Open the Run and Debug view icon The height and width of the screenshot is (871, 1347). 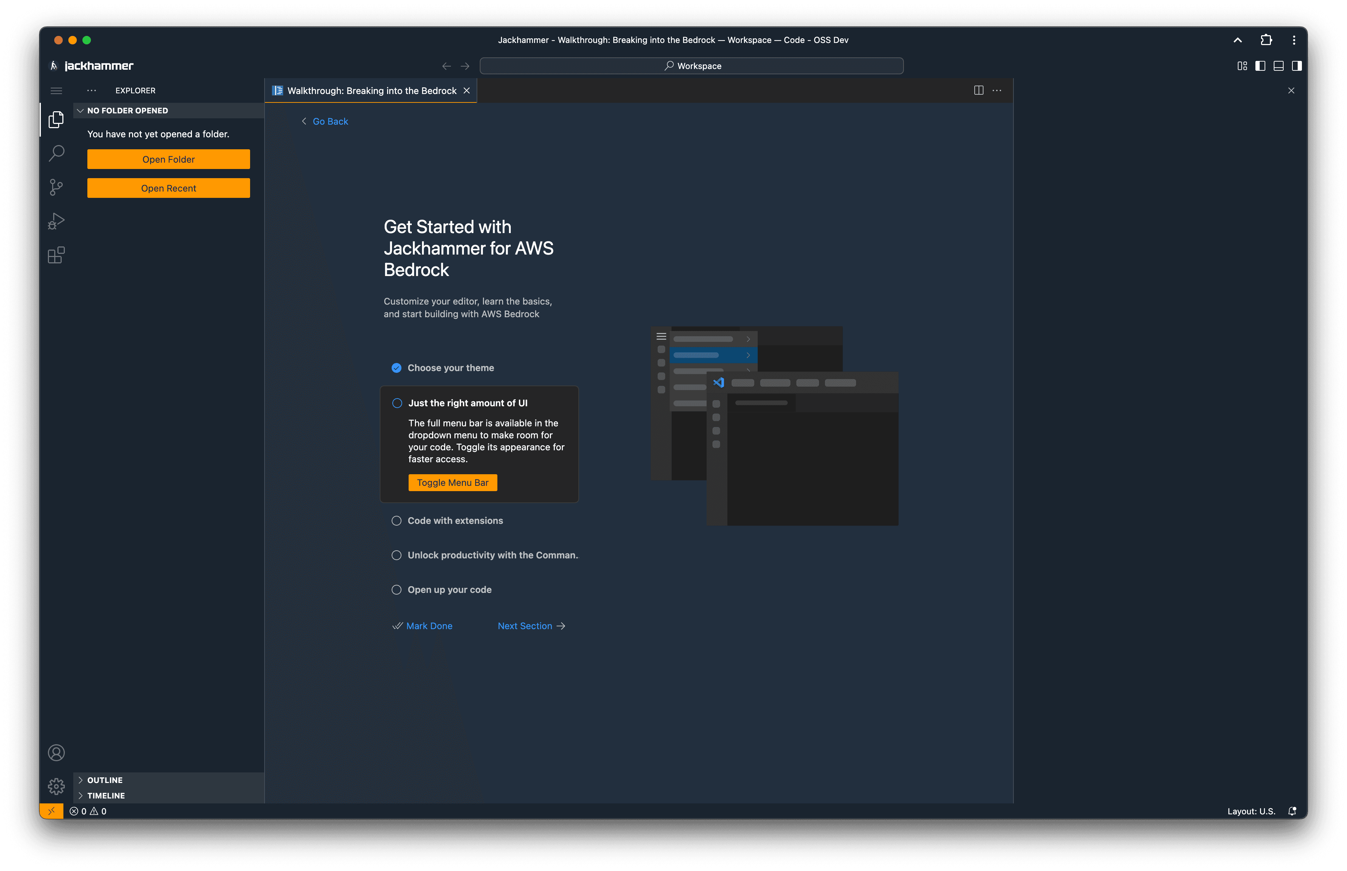[x=56, y=221]
